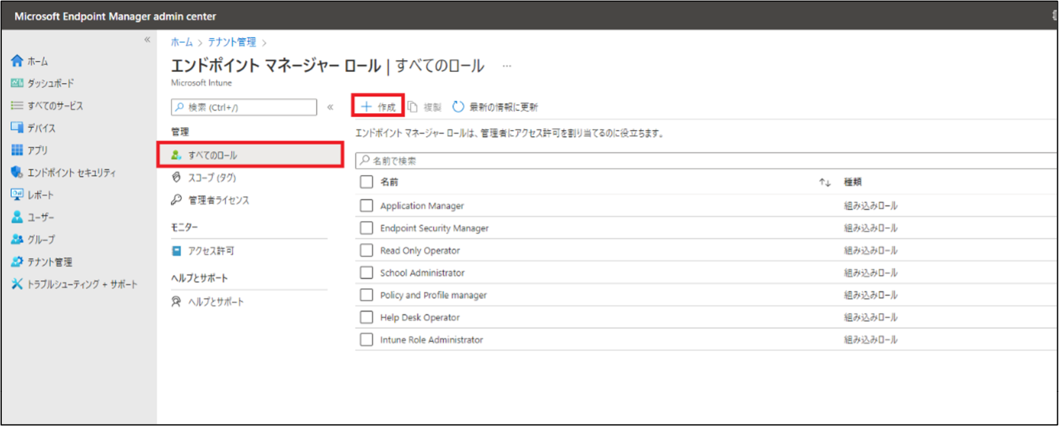Open the Read Only Operator role
Screen dimensions: 1060x426
coord(420,250)
